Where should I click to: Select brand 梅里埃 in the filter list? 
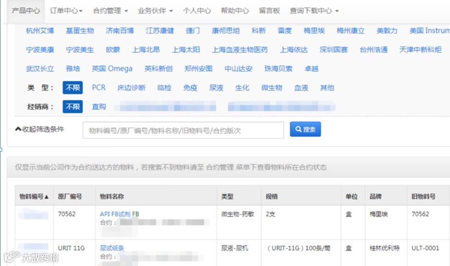(314, 30)
